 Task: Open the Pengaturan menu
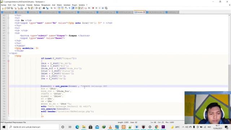tap(46, 5)
